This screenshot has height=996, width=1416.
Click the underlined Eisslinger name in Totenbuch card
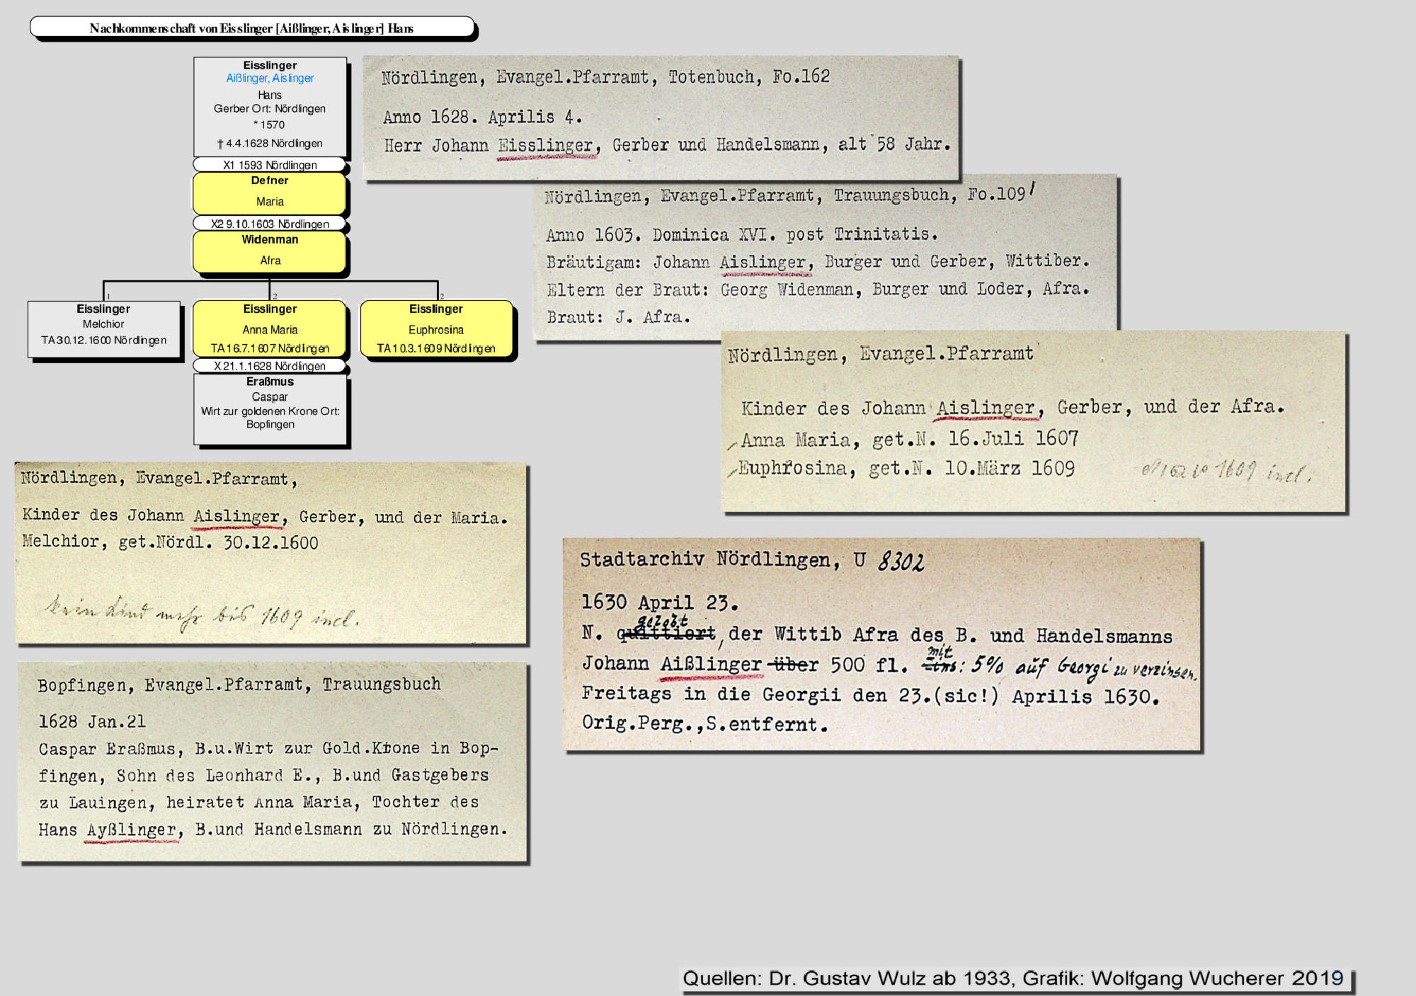(x=546, y=146)
